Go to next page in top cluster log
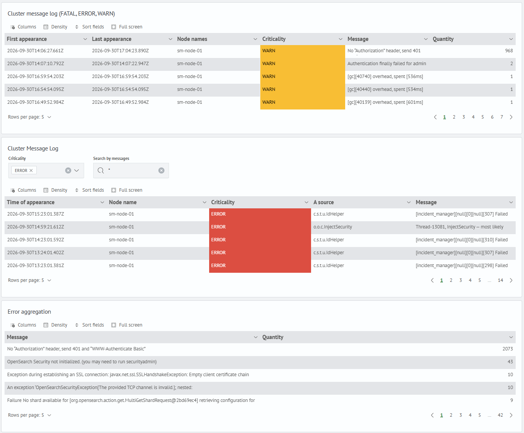 pos(511,117)
